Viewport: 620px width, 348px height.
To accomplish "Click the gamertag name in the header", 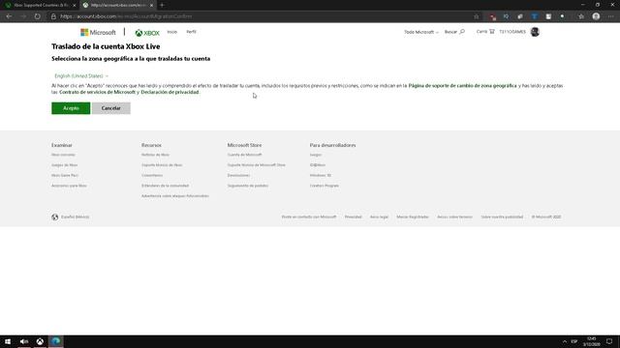I will 512,32.
